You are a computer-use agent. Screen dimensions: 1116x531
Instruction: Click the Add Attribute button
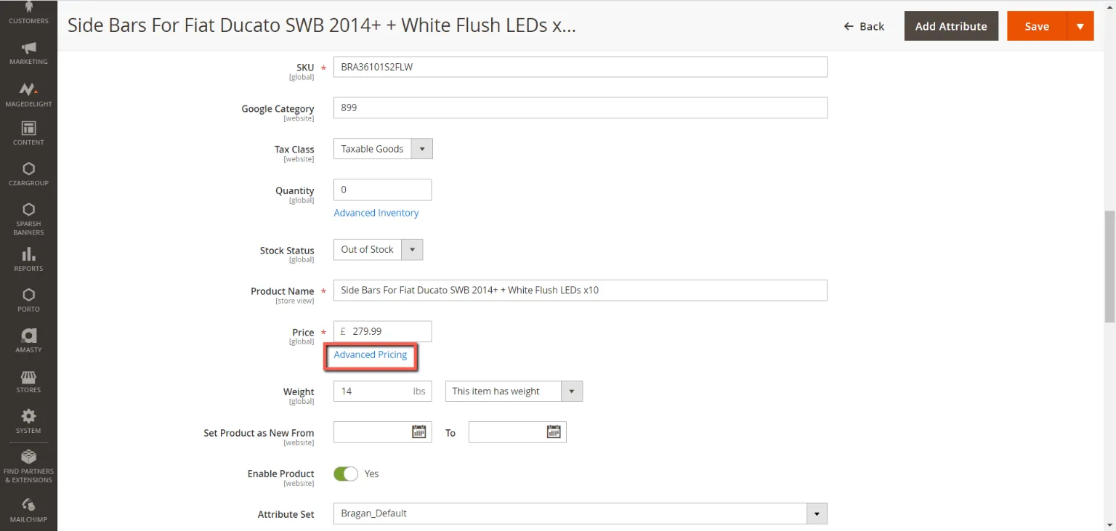(x=951, y=26)
